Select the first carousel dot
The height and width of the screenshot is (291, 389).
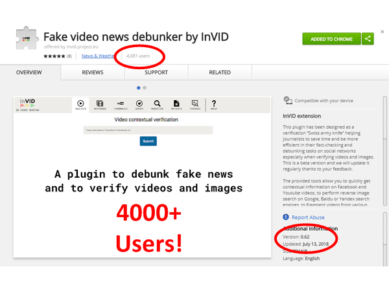click(x=139, y=88)
